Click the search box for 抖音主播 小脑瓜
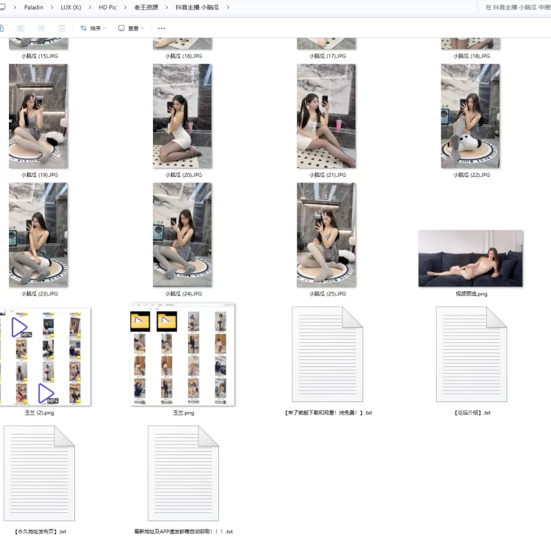This screenshot has height=544, width=551. 513,7
